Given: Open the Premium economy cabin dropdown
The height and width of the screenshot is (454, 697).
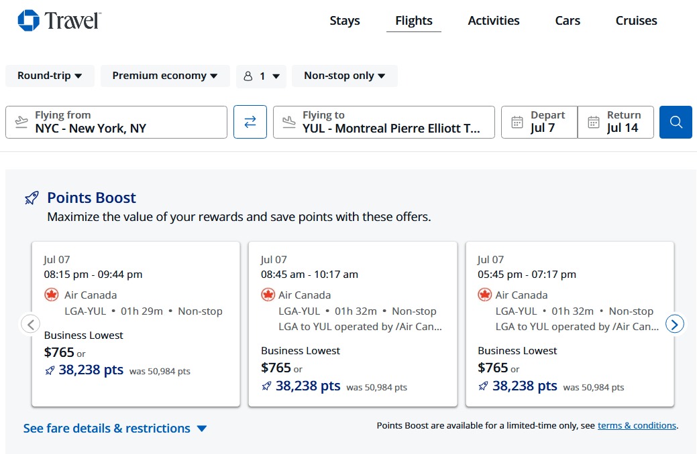Looking at the screenshot, I should tap(165, 76).
